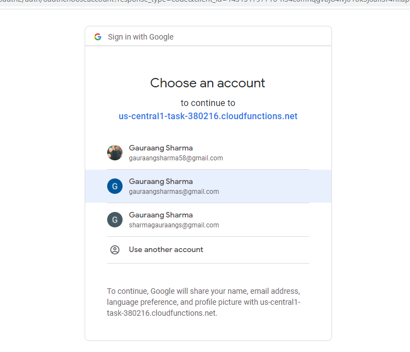This screenshot has height=352, width=410.
Task: Select the gauraangsharma58 account profile photo
Action: tap(115, 153)
